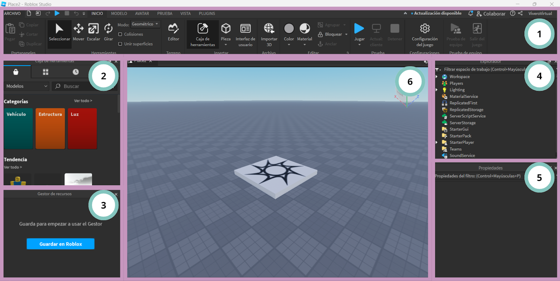Switch to the PRUEBA ribbon tab
The width and height of the screenshot is (560, 281).
(x=164, y=13)
